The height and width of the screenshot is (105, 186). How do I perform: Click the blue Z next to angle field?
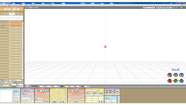click(76, 86)
